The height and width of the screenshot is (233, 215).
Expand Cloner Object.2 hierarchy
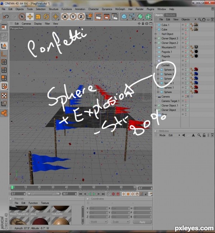156,43
